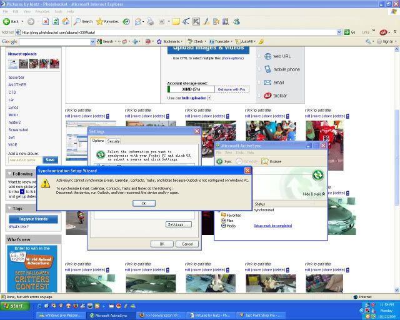Click the page vertical scrollbar thumb

pyautogui.click(x=397, y=157)
